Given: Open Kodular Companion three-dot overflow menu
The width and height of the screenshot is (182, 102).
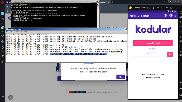Looking at the screenshot, I should coord(176,16).
